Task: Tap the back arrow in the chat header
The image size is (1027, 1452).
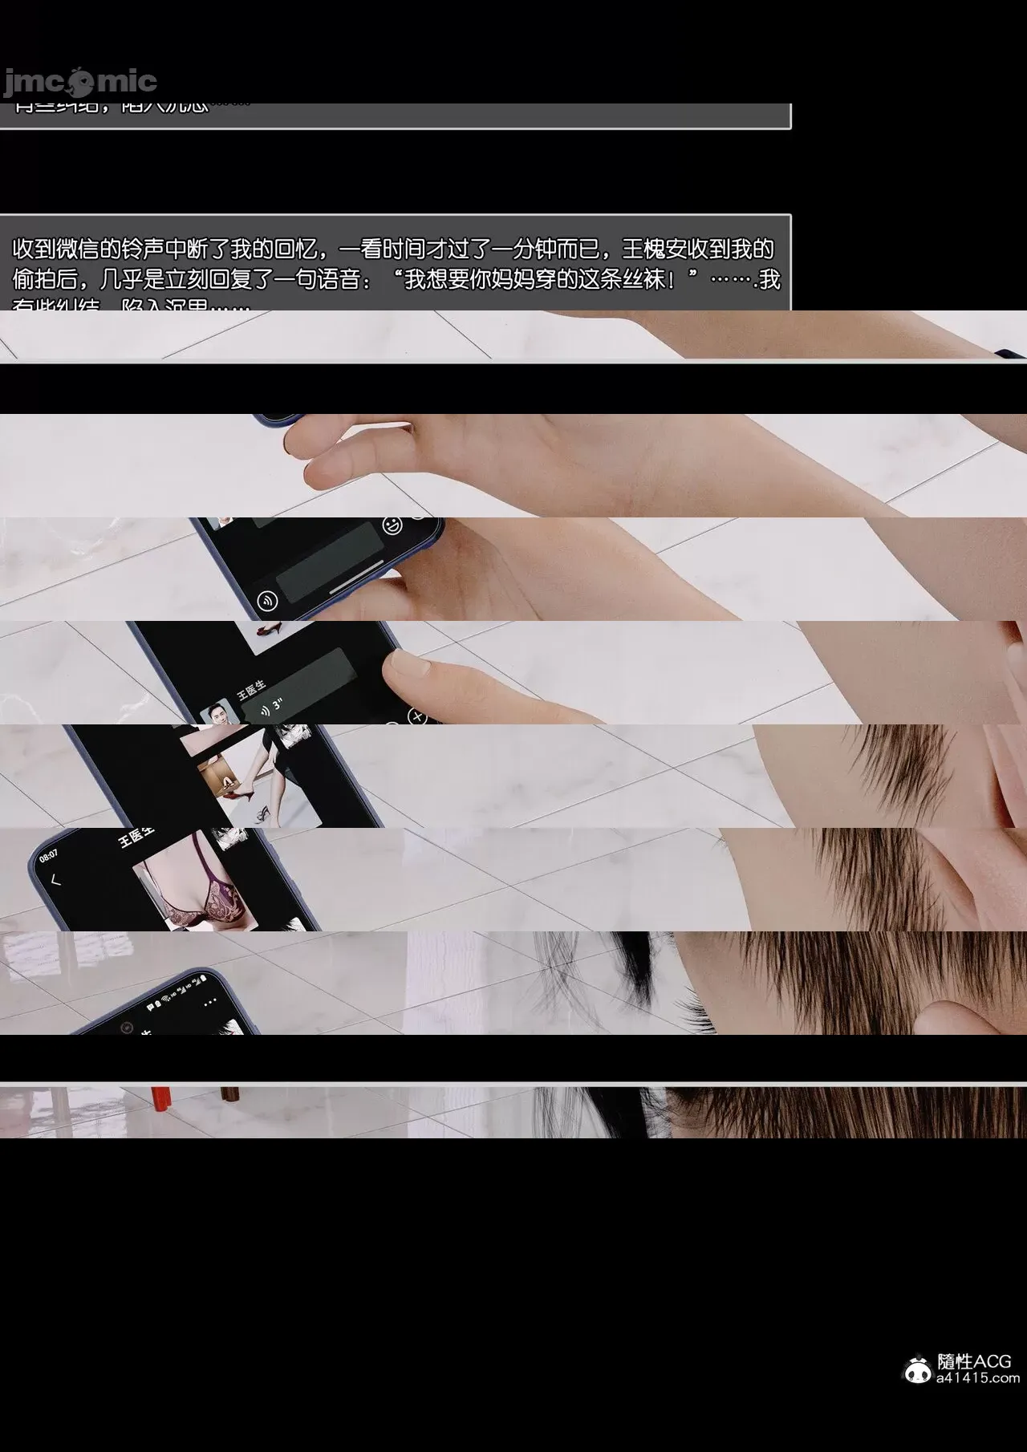Action: [x=55, y=880]
